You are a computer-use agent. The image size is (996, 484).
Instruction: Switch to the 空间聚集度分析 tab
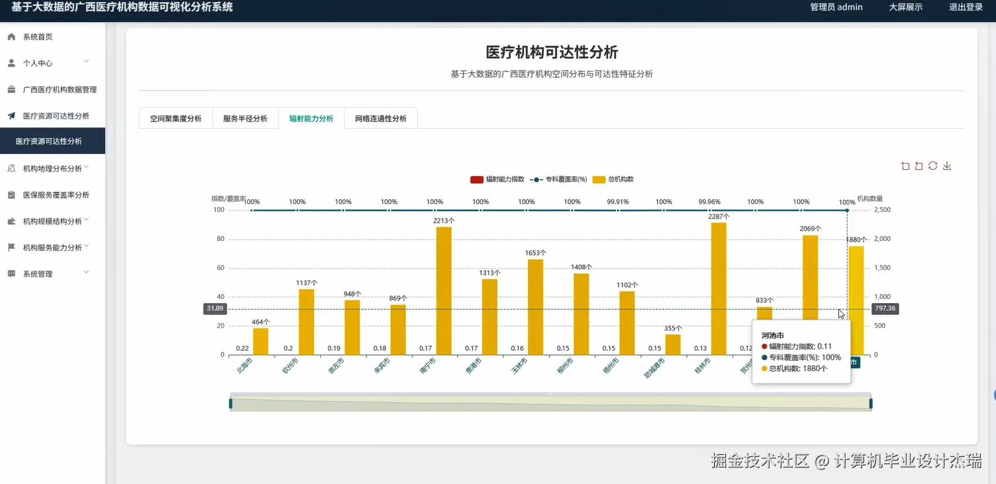tap(176, 119)
